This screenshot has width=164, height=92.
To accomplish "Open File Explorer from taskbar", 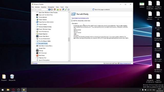I will tap(8, 90).
